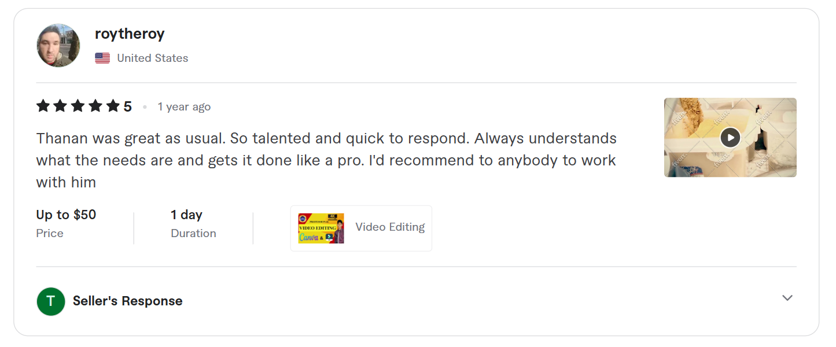Image resolution: width=836 pixels, height=347 pixels.
Task: Open the roytheroy username link
Action: pyautogui.click(x=130, y=34)
